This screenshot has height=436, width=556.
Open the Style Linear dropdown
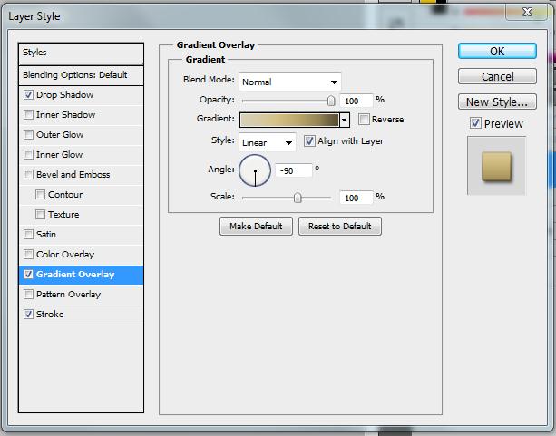point(267,142)
